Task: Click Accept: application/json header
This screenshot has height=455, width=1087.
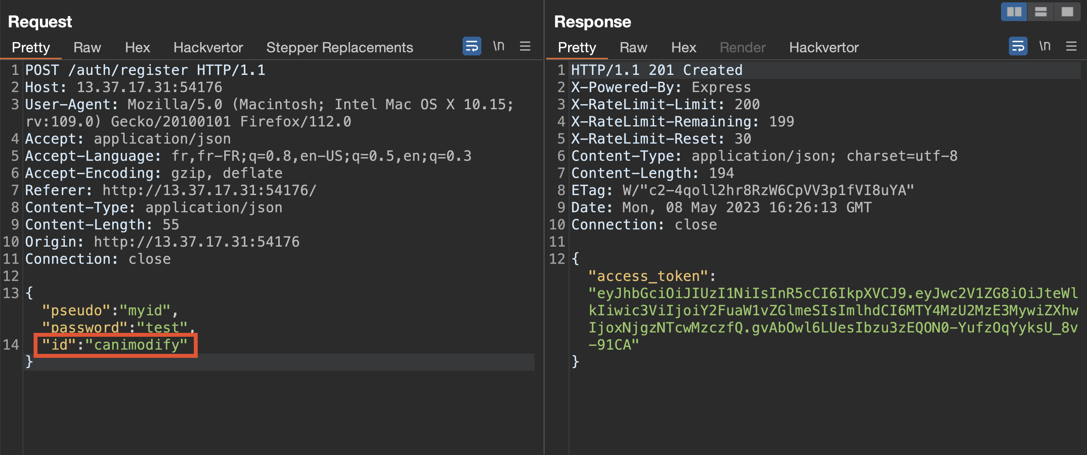Action: [128, 139]
